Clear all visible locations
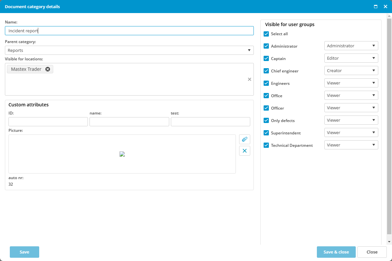Viewport: 392px width, 261px height. [x=250, y=79]
